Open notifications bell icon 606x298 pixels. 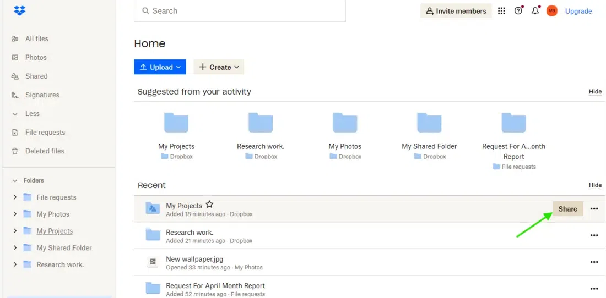535,11
